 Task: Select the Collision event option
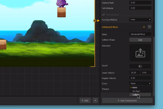pos(140,95)
